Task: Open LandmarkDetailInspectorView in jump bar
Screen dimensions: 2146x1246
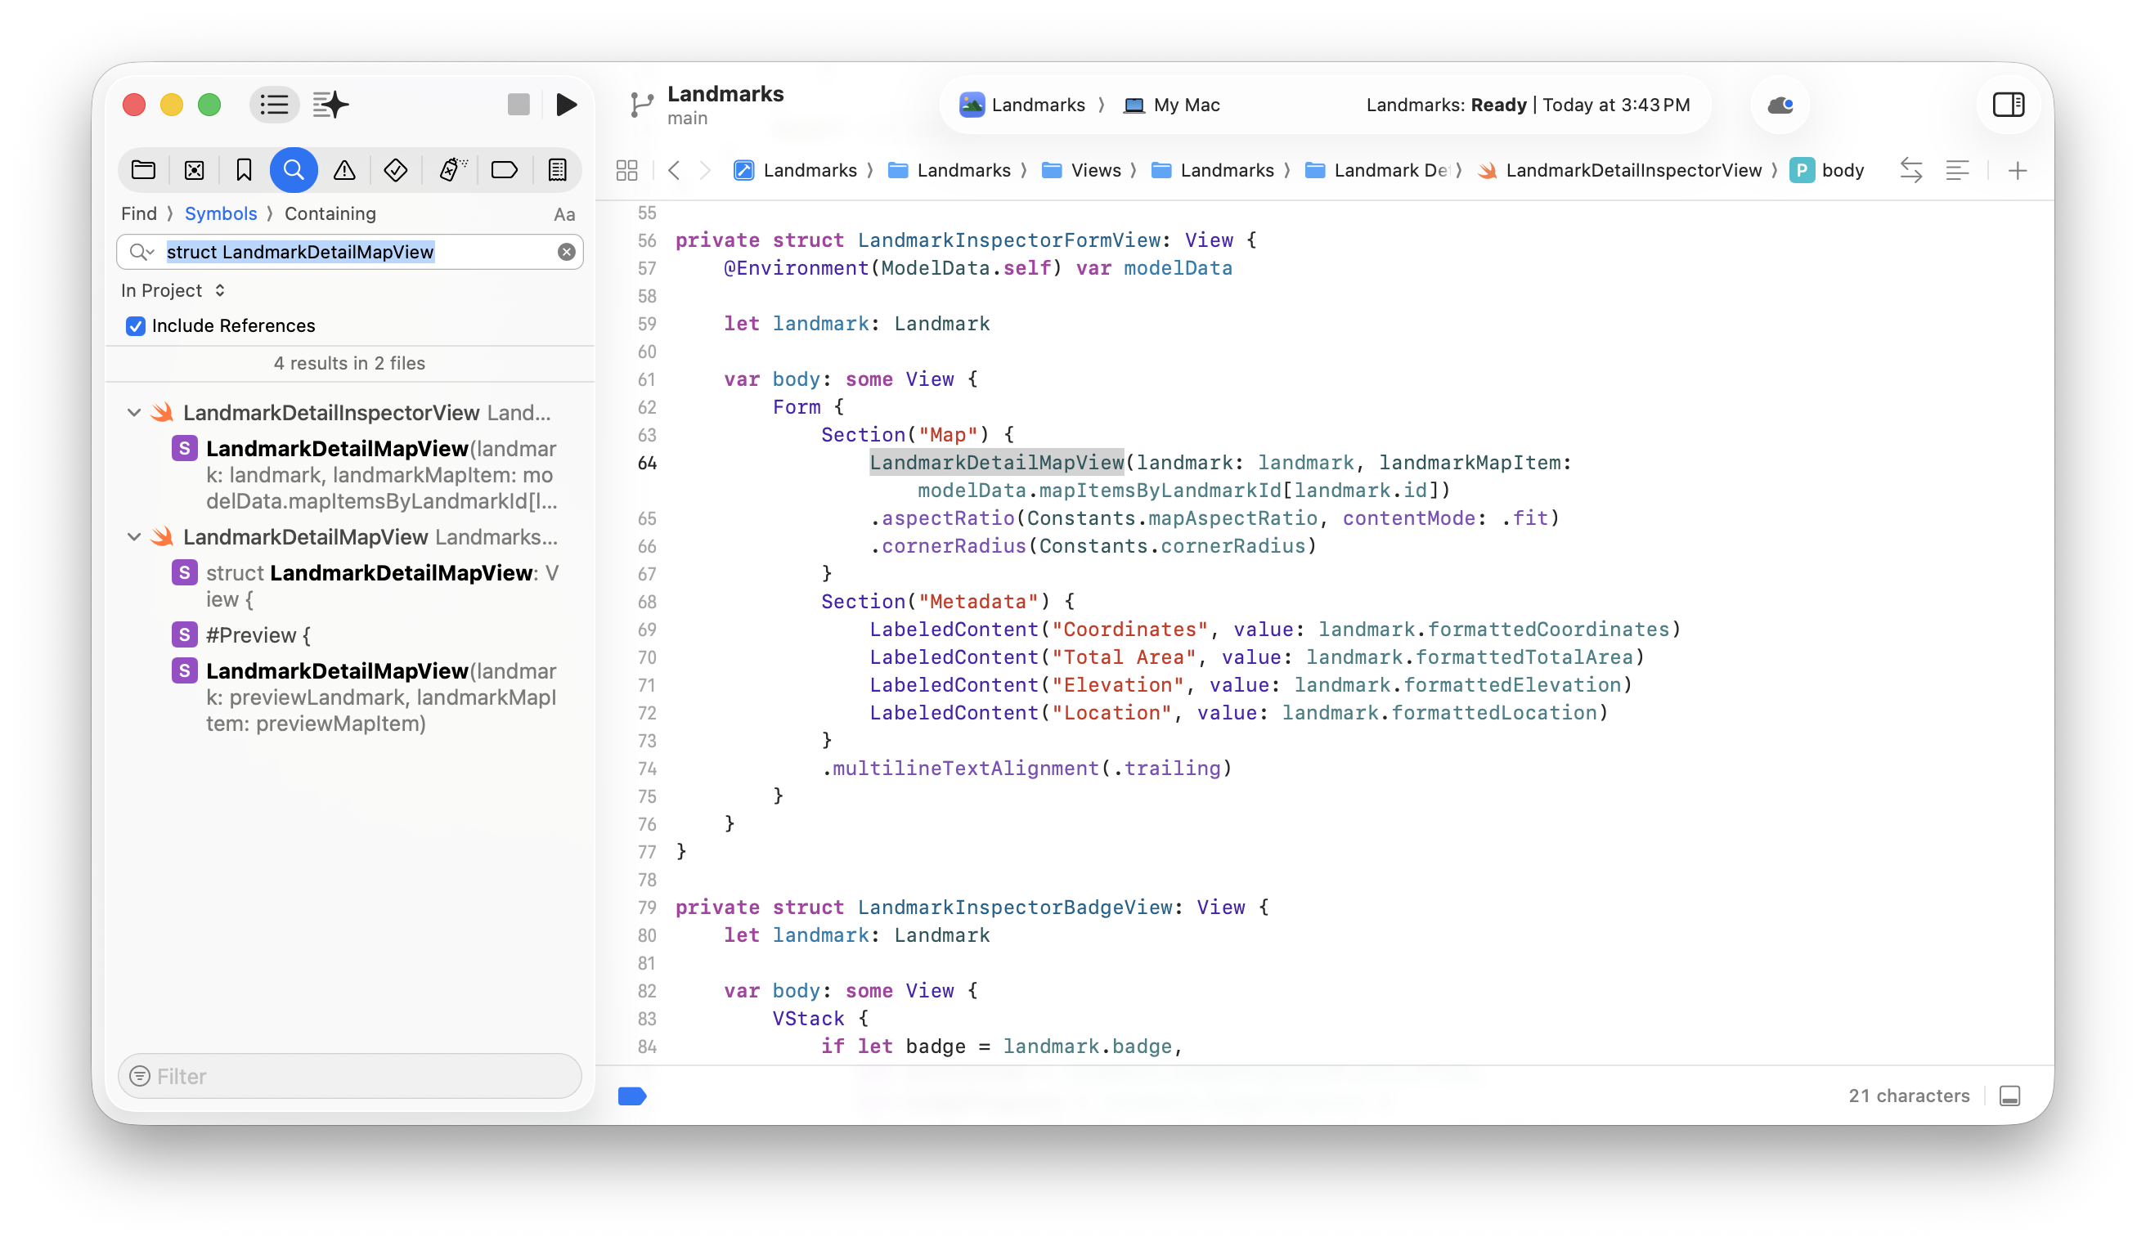Action: 1618,170
